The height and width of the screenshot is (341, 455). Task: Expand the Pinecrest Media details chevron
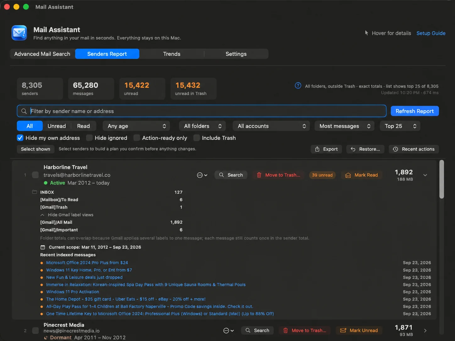pos(425,331)
